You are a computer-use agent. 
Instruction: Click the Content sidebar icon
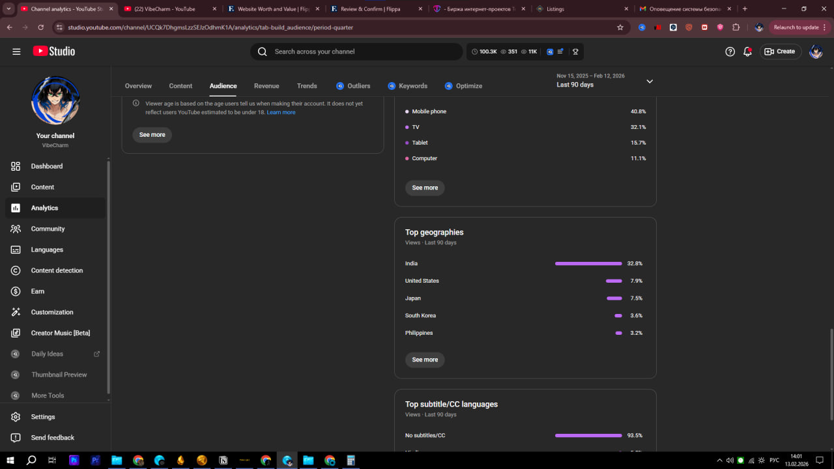(16, 187)
